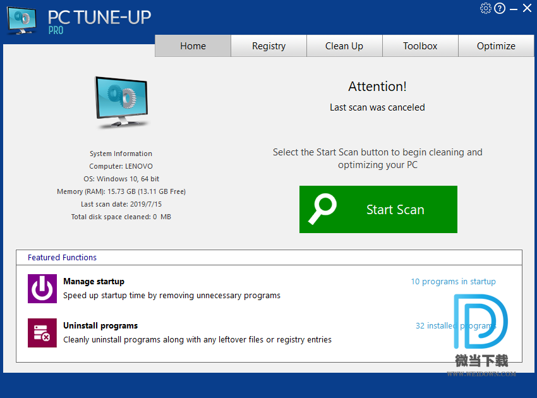The height and width of the screenshot is (398, 537).
Task: Click the 'Computer: LENOVO' line
Action: [121, 166]
